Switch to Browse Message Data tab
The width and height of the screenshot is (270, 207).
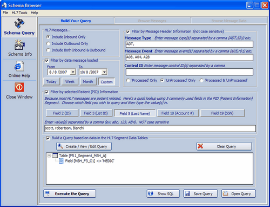pyautogui.click(x=229, y=21)
